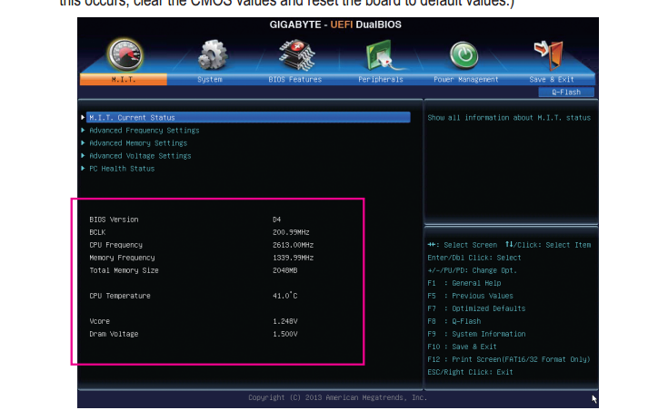Viewport: 668px width, 420px height.
Task: Select the Total Memory Size value 2048MB
Action: point(285,270)
